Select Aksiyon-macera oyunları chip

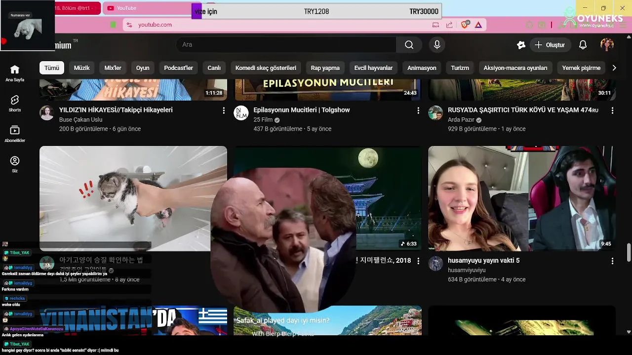point(515,68)
